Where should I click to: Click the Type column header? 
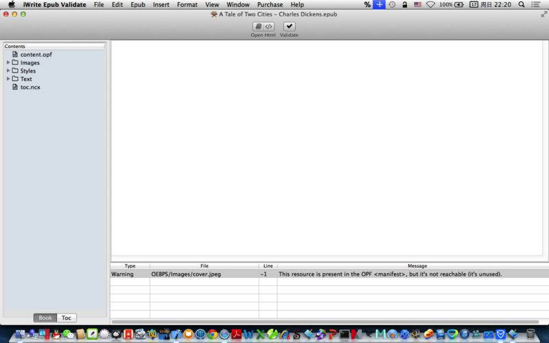(x=130, y=265)
